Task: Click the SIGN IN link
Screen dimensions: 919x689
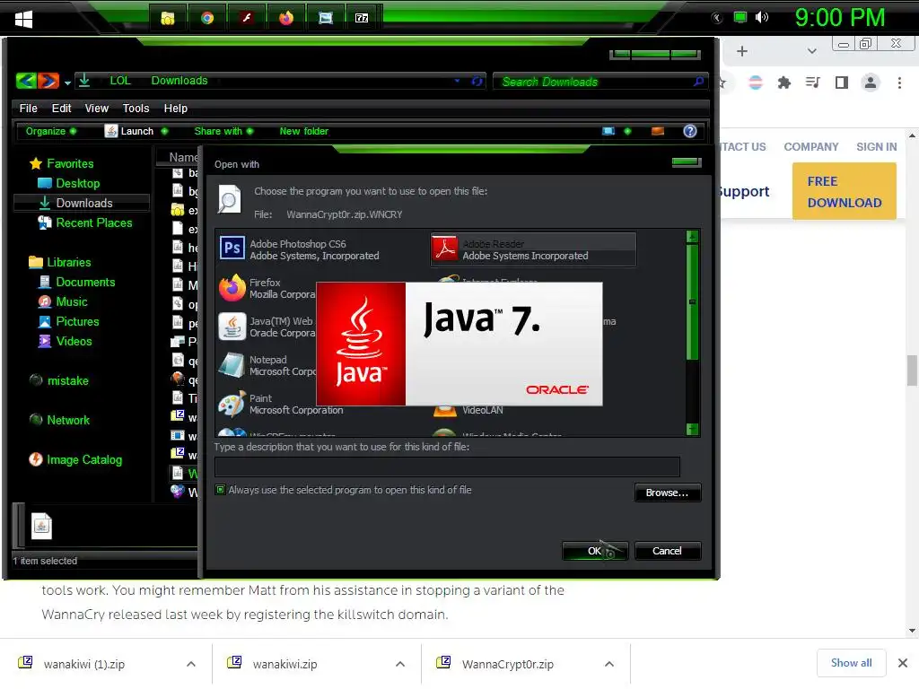Action: coord(876,147)
